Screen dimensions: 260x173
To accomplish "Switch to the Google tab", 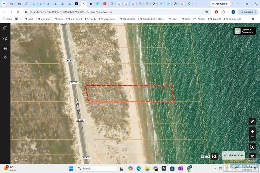I will 182,4.
